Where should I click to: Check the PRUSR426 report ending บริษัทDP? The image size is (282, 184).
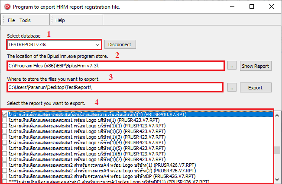(5, 176)
